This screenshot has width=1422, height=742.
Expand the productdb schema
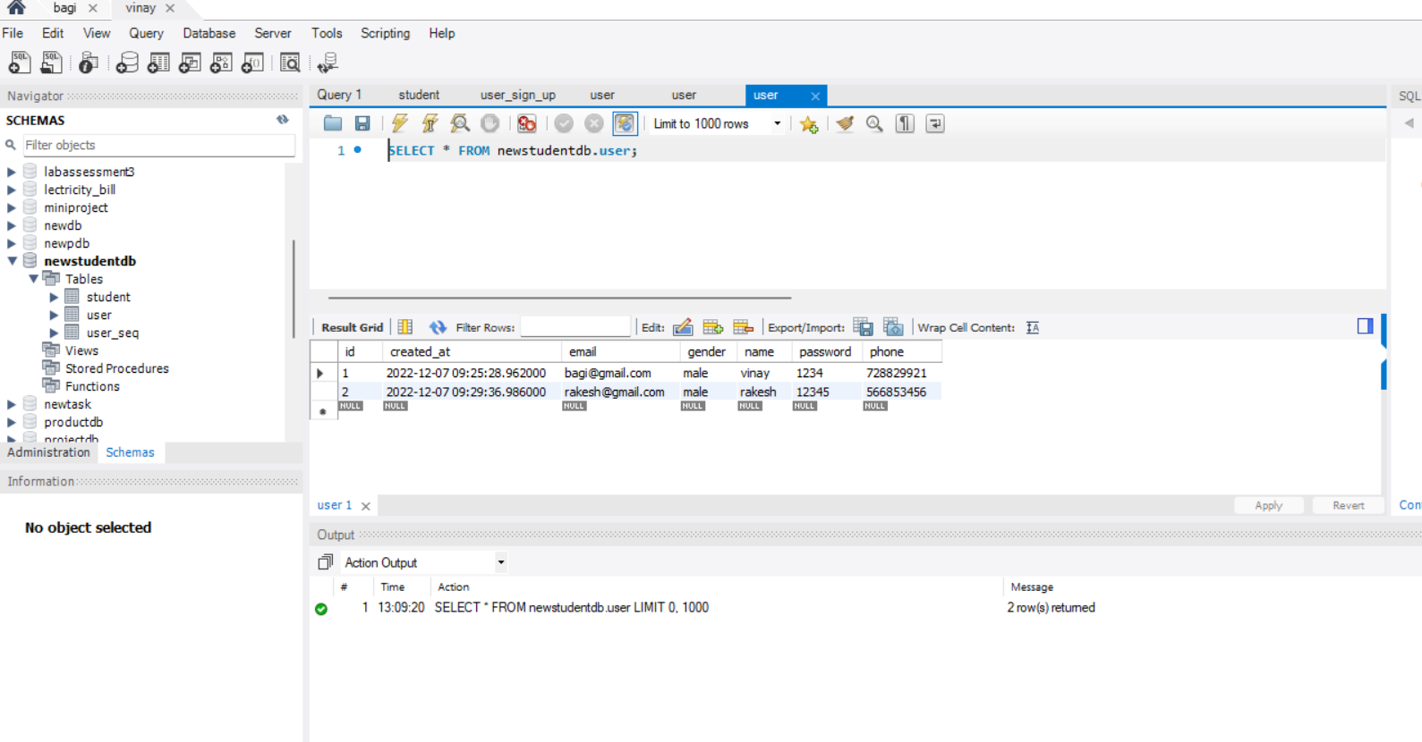[12, 422]
